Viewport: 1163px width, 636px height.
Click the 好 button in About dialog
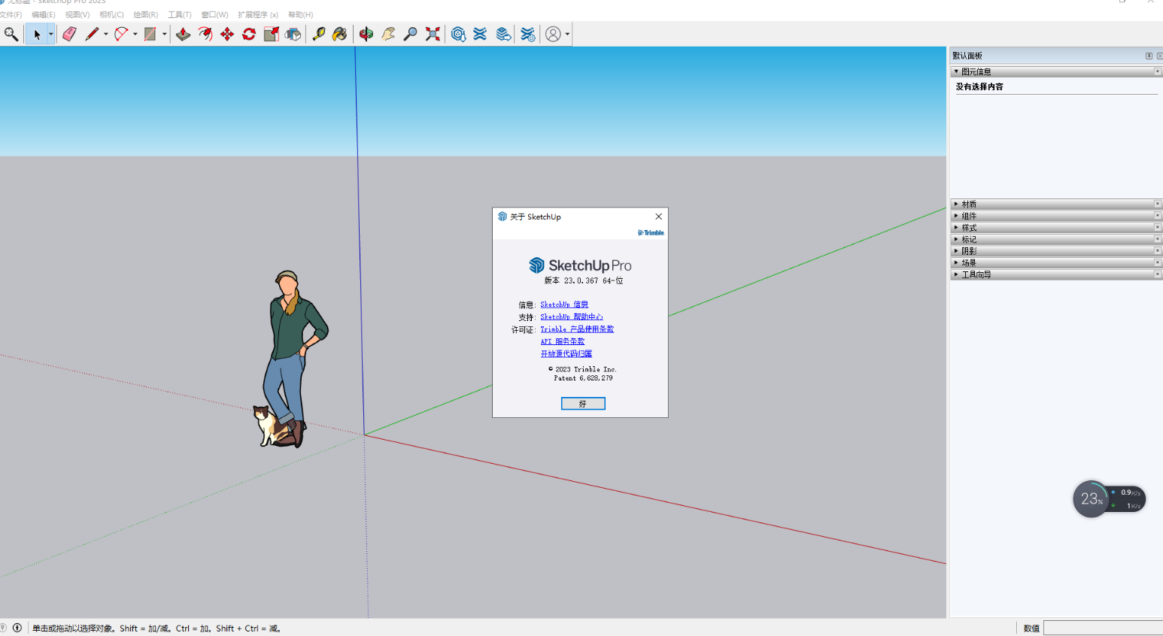tap(583, 404)
